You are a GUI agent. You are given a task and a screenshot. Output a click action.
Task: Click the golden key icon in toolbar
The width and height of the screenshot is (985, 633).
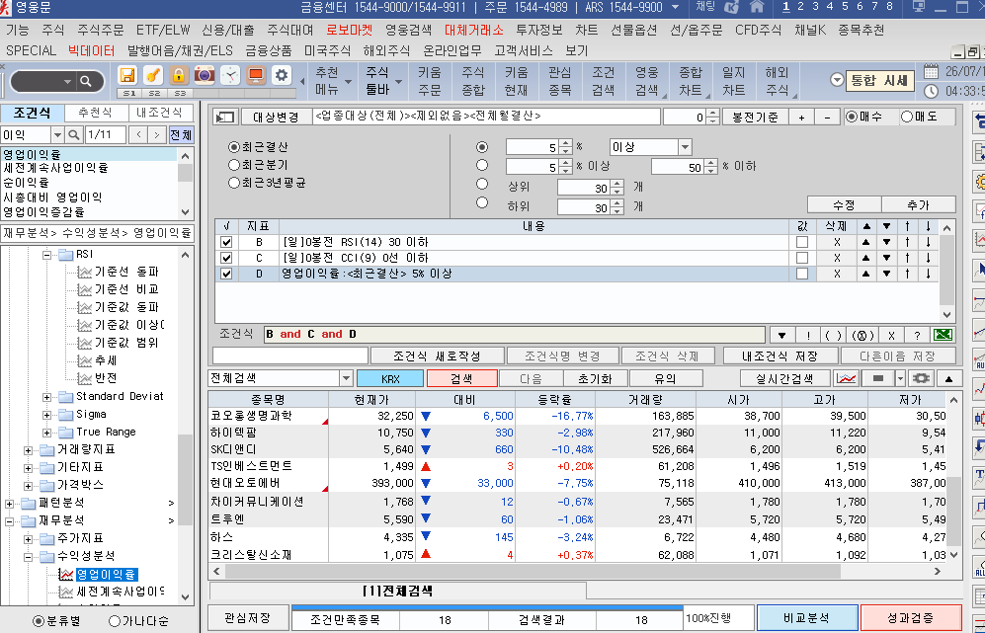click(153, 75)
